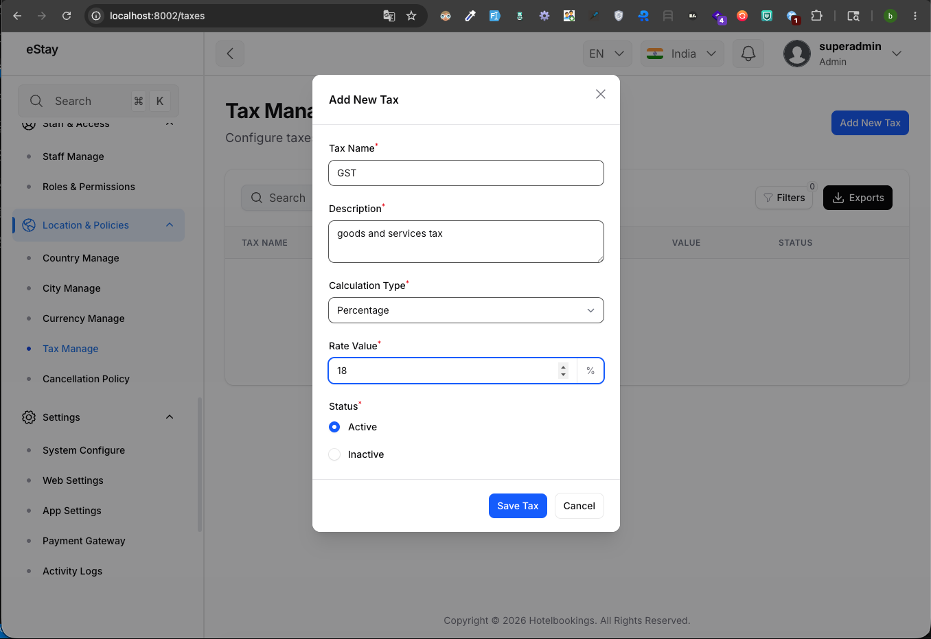Open Activity Logs in the sidebar
Screen dimensions: 931x639
pyautogui.click(x=72, y=571)
